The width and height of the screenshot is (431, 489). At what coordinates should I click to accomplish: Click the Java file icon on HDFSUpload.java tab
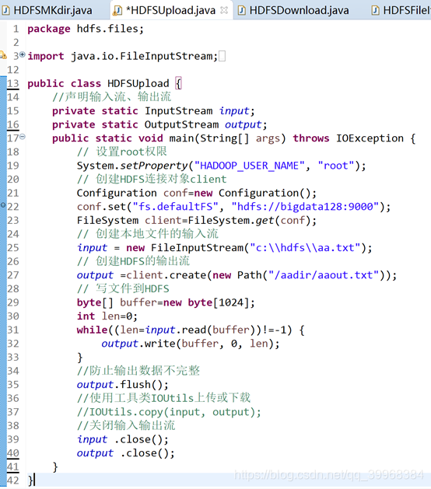tap(117, 11)
